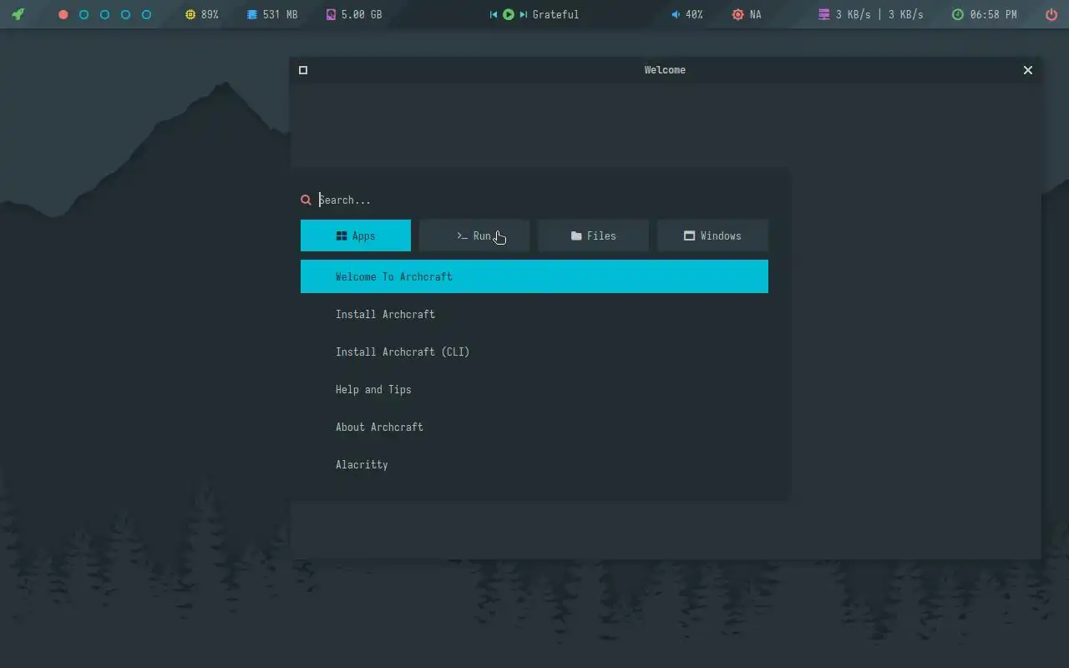The image size is (1069, 668).
Task: Switch to the Files tab
Action: pyautogui.click(x=593, y=235)
